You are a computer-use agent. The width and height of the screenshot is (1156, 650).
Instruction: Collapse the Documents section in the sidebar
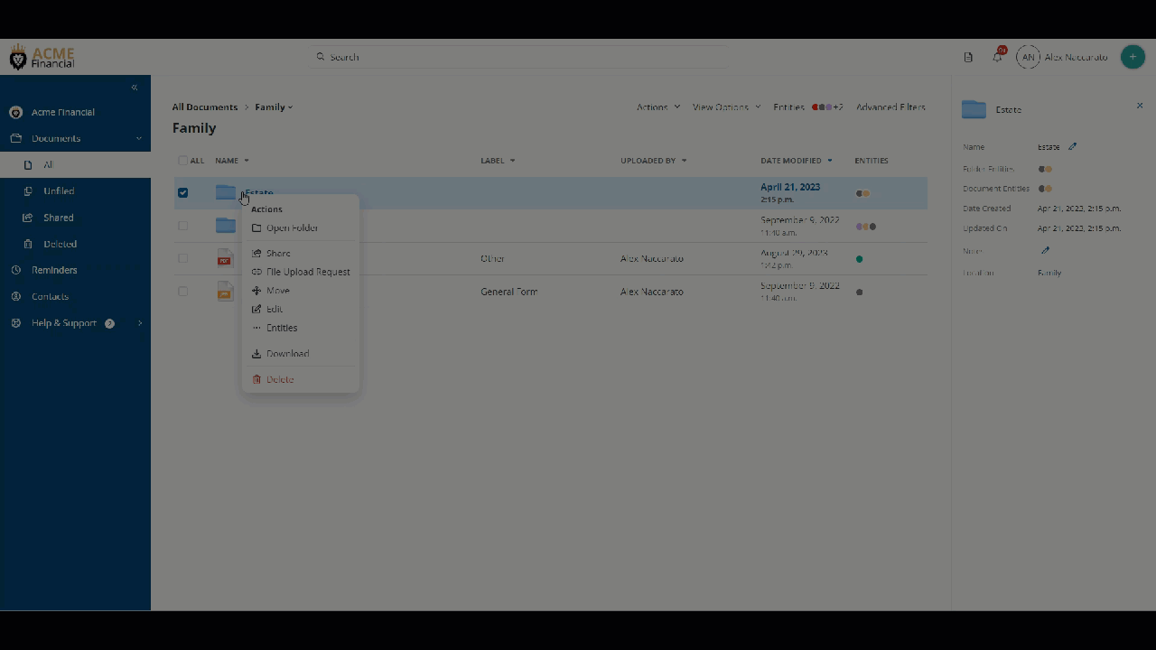pos(139,138)
